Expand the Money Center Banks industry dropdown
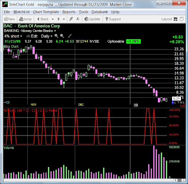This screenshot has height=184, width=188. click(x=55, y=31)
